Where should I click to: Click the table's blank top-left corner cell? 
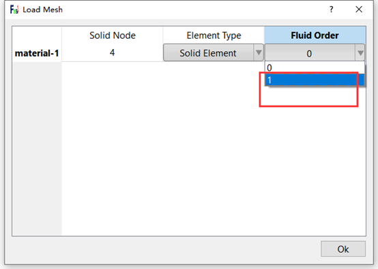37,35
